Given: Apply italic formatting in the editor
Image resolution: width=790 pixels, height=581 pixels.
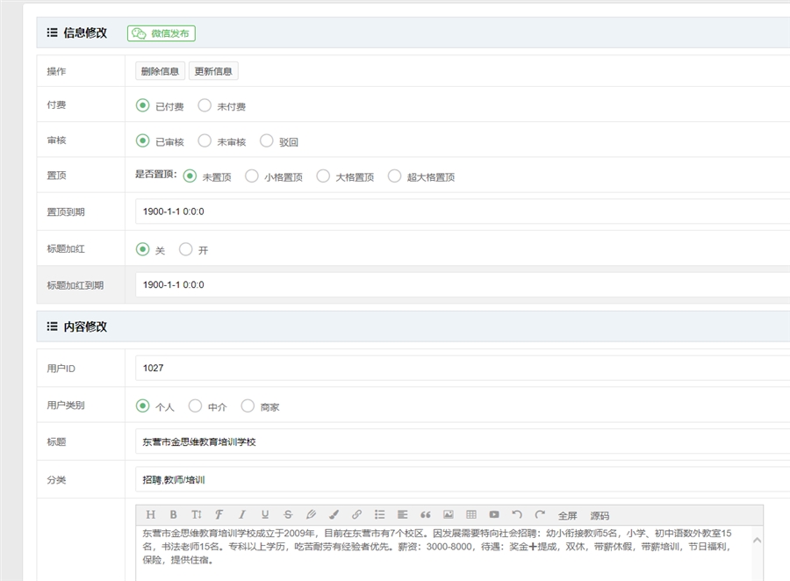Looking at the screenshot, I should [x=241, y=515].
